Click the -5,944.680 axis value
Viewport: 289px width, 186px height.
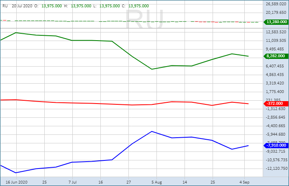click(x=275, y=134)
